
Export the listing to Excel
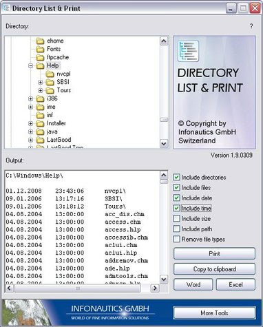(235, 284)
